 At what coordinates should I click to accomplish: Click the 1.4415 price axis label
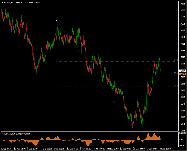(x=183, y=17)
